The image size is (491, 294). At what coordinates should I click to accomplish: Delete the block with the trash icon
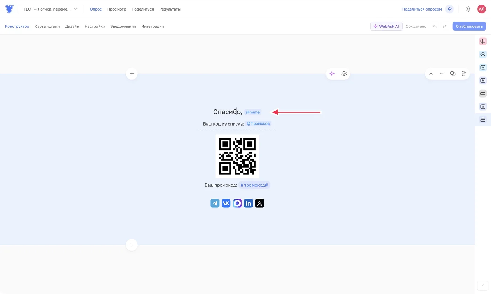coord(464,74)
